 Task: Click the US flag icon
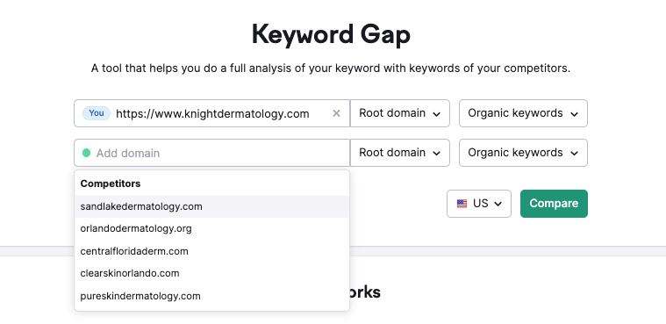pyautogui.click(x=462, y=204)
